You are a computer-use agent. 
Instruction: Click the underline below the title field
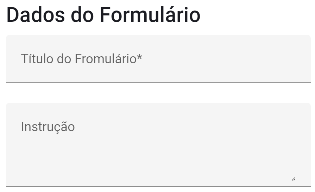coord(158,82)
